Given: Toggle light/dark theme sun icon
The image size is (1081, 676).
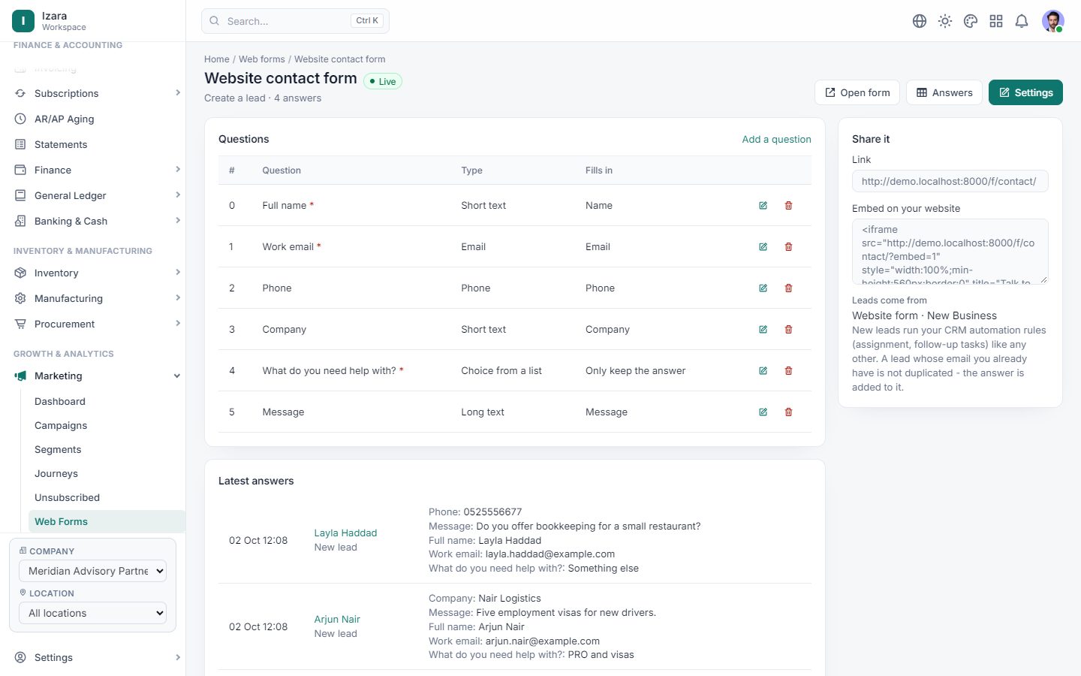Looking at the screenshot, I should (x=945, y=21).
